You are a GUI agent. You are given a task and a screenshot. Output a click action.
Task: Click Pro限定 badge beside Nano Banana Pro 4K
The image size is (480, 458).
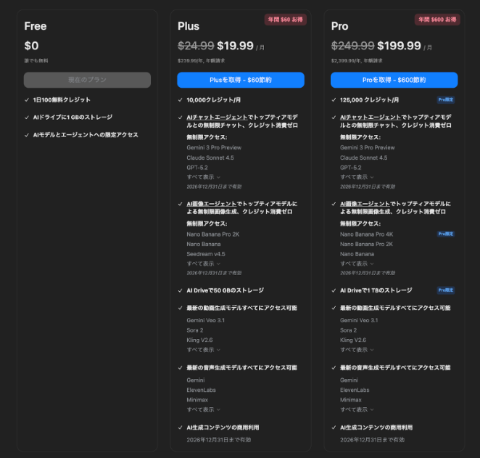click(446, 234)
